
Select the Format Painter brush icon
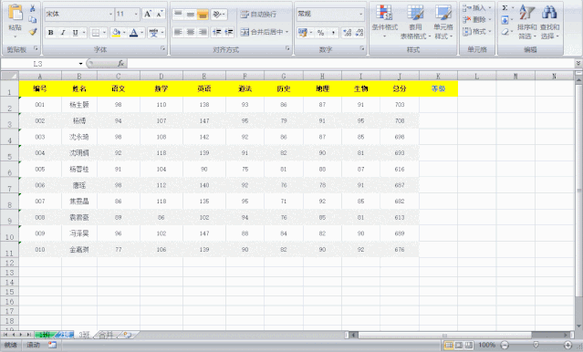pyautogui.click(x=33, y=32)
